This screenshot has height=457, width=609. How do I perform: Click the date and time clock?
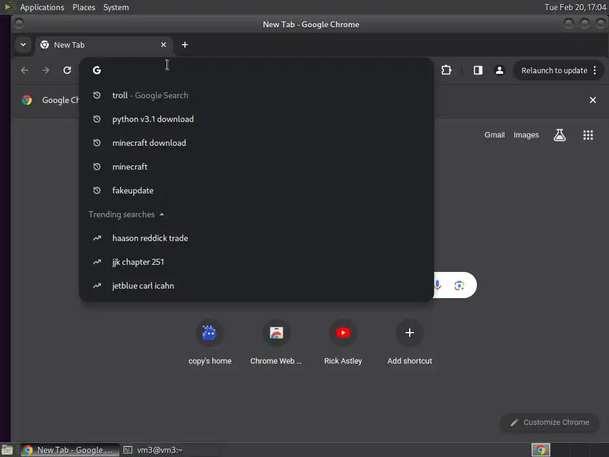point(575,7)
